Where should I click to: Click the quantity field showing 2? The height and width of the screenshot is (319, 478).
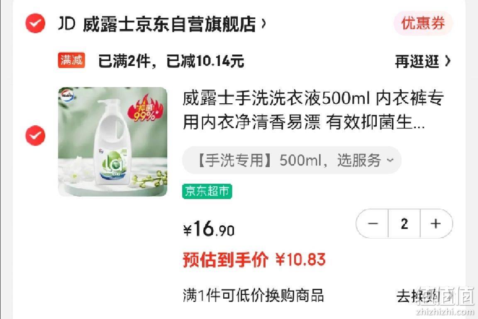point(404,224)
